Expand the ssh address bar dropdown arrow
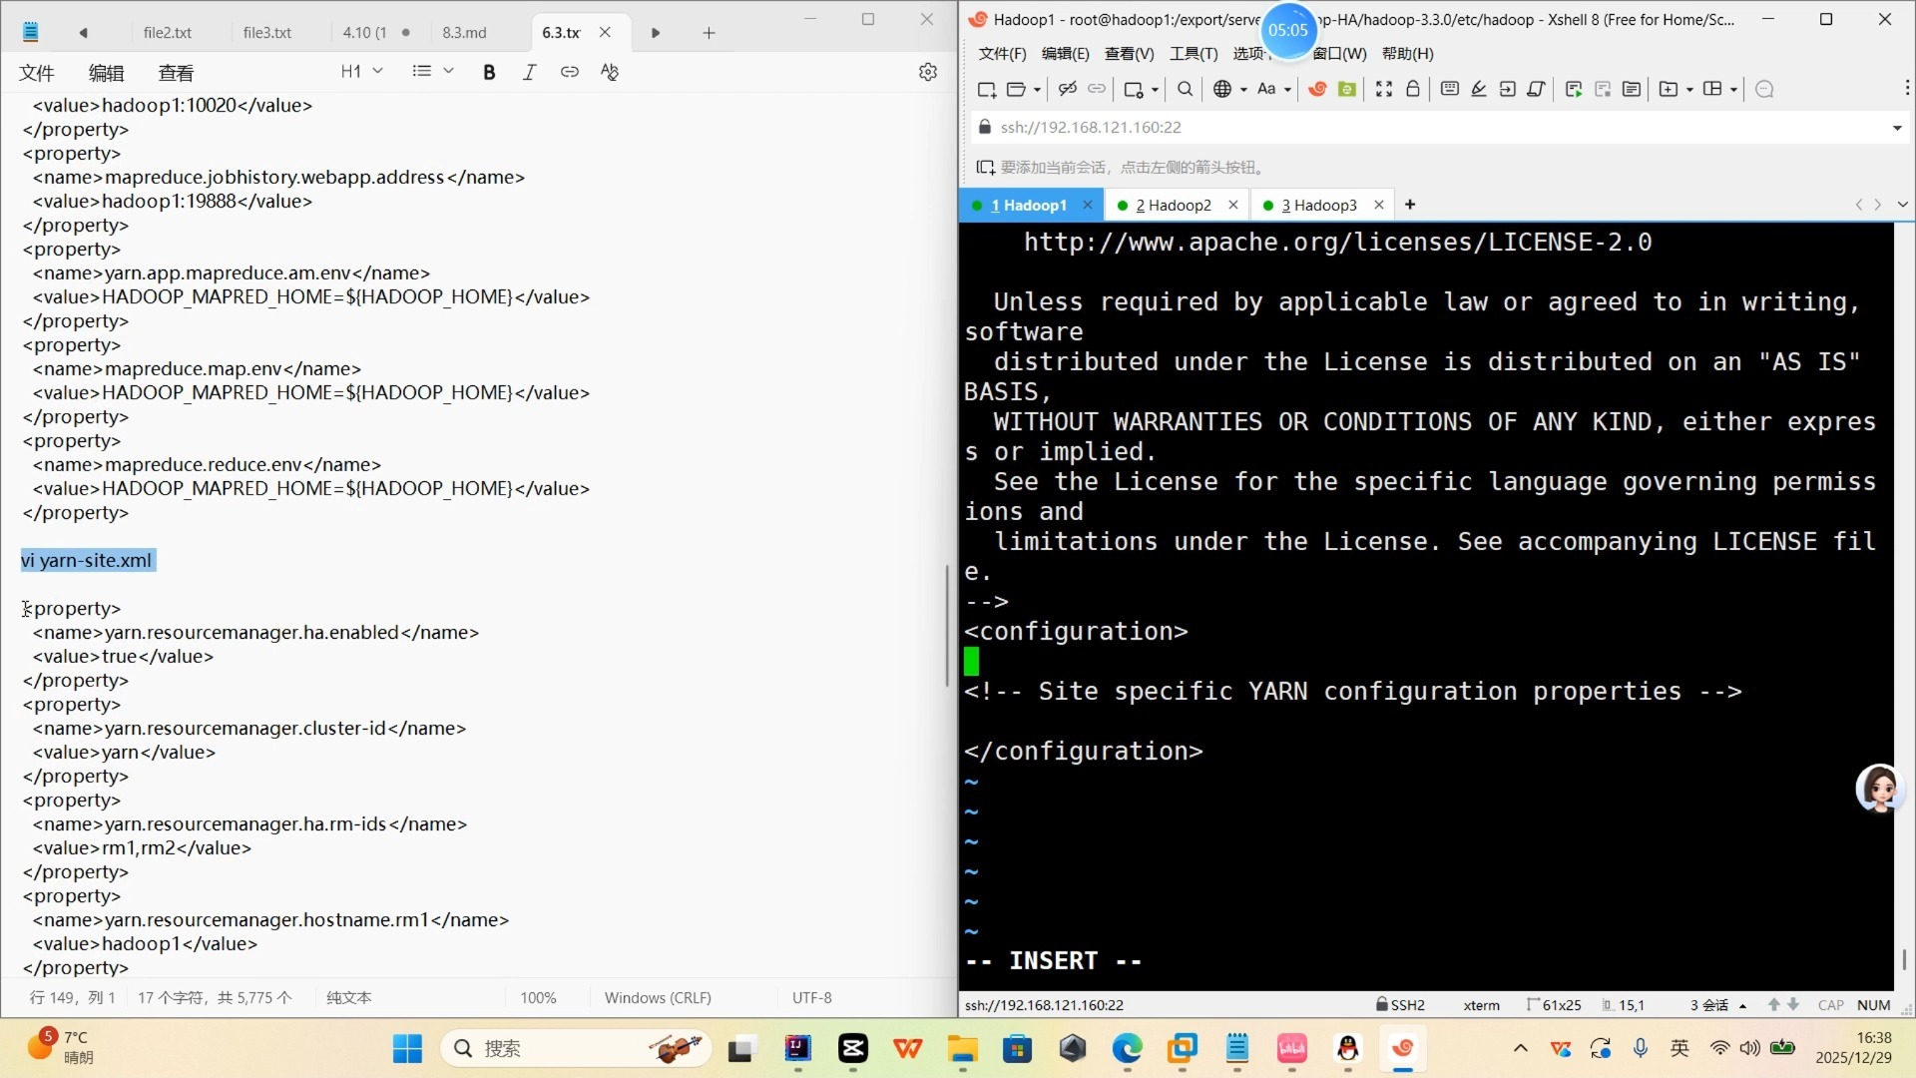Image resolution: width=1916 pixels, height=1078 pixels. click(x=1896, y=128)
